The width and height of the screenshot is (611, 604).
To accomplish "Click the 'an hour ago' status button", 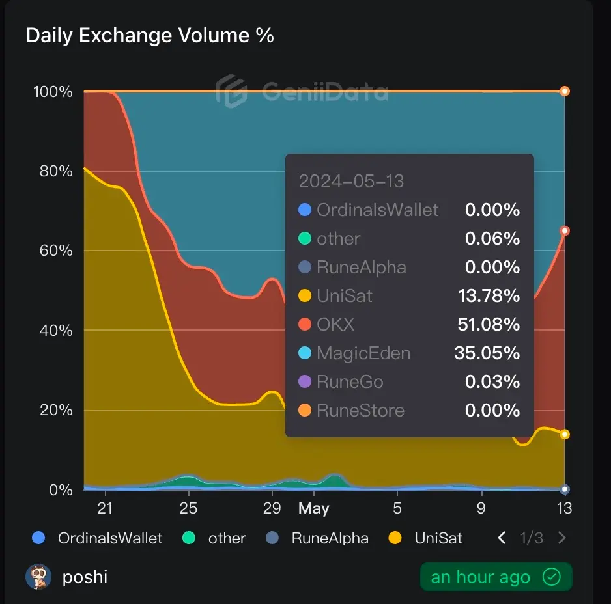I will pos(496,577).
